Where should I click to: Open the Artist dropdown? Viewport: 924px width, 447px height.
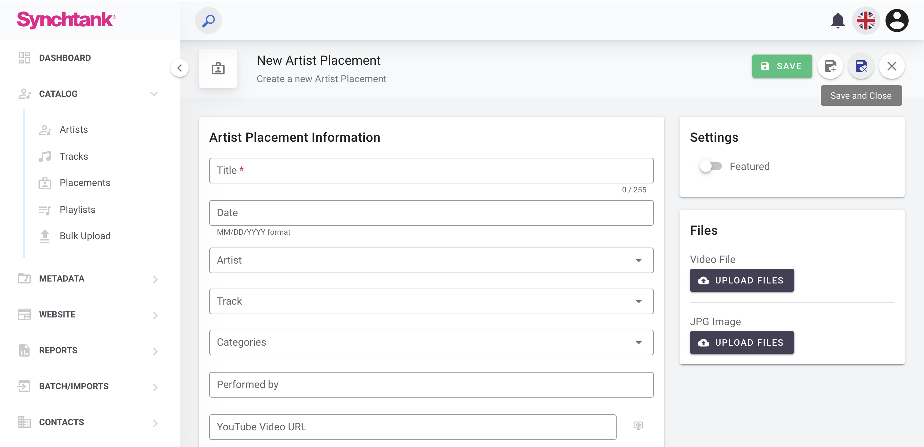[x=431, y=260]
